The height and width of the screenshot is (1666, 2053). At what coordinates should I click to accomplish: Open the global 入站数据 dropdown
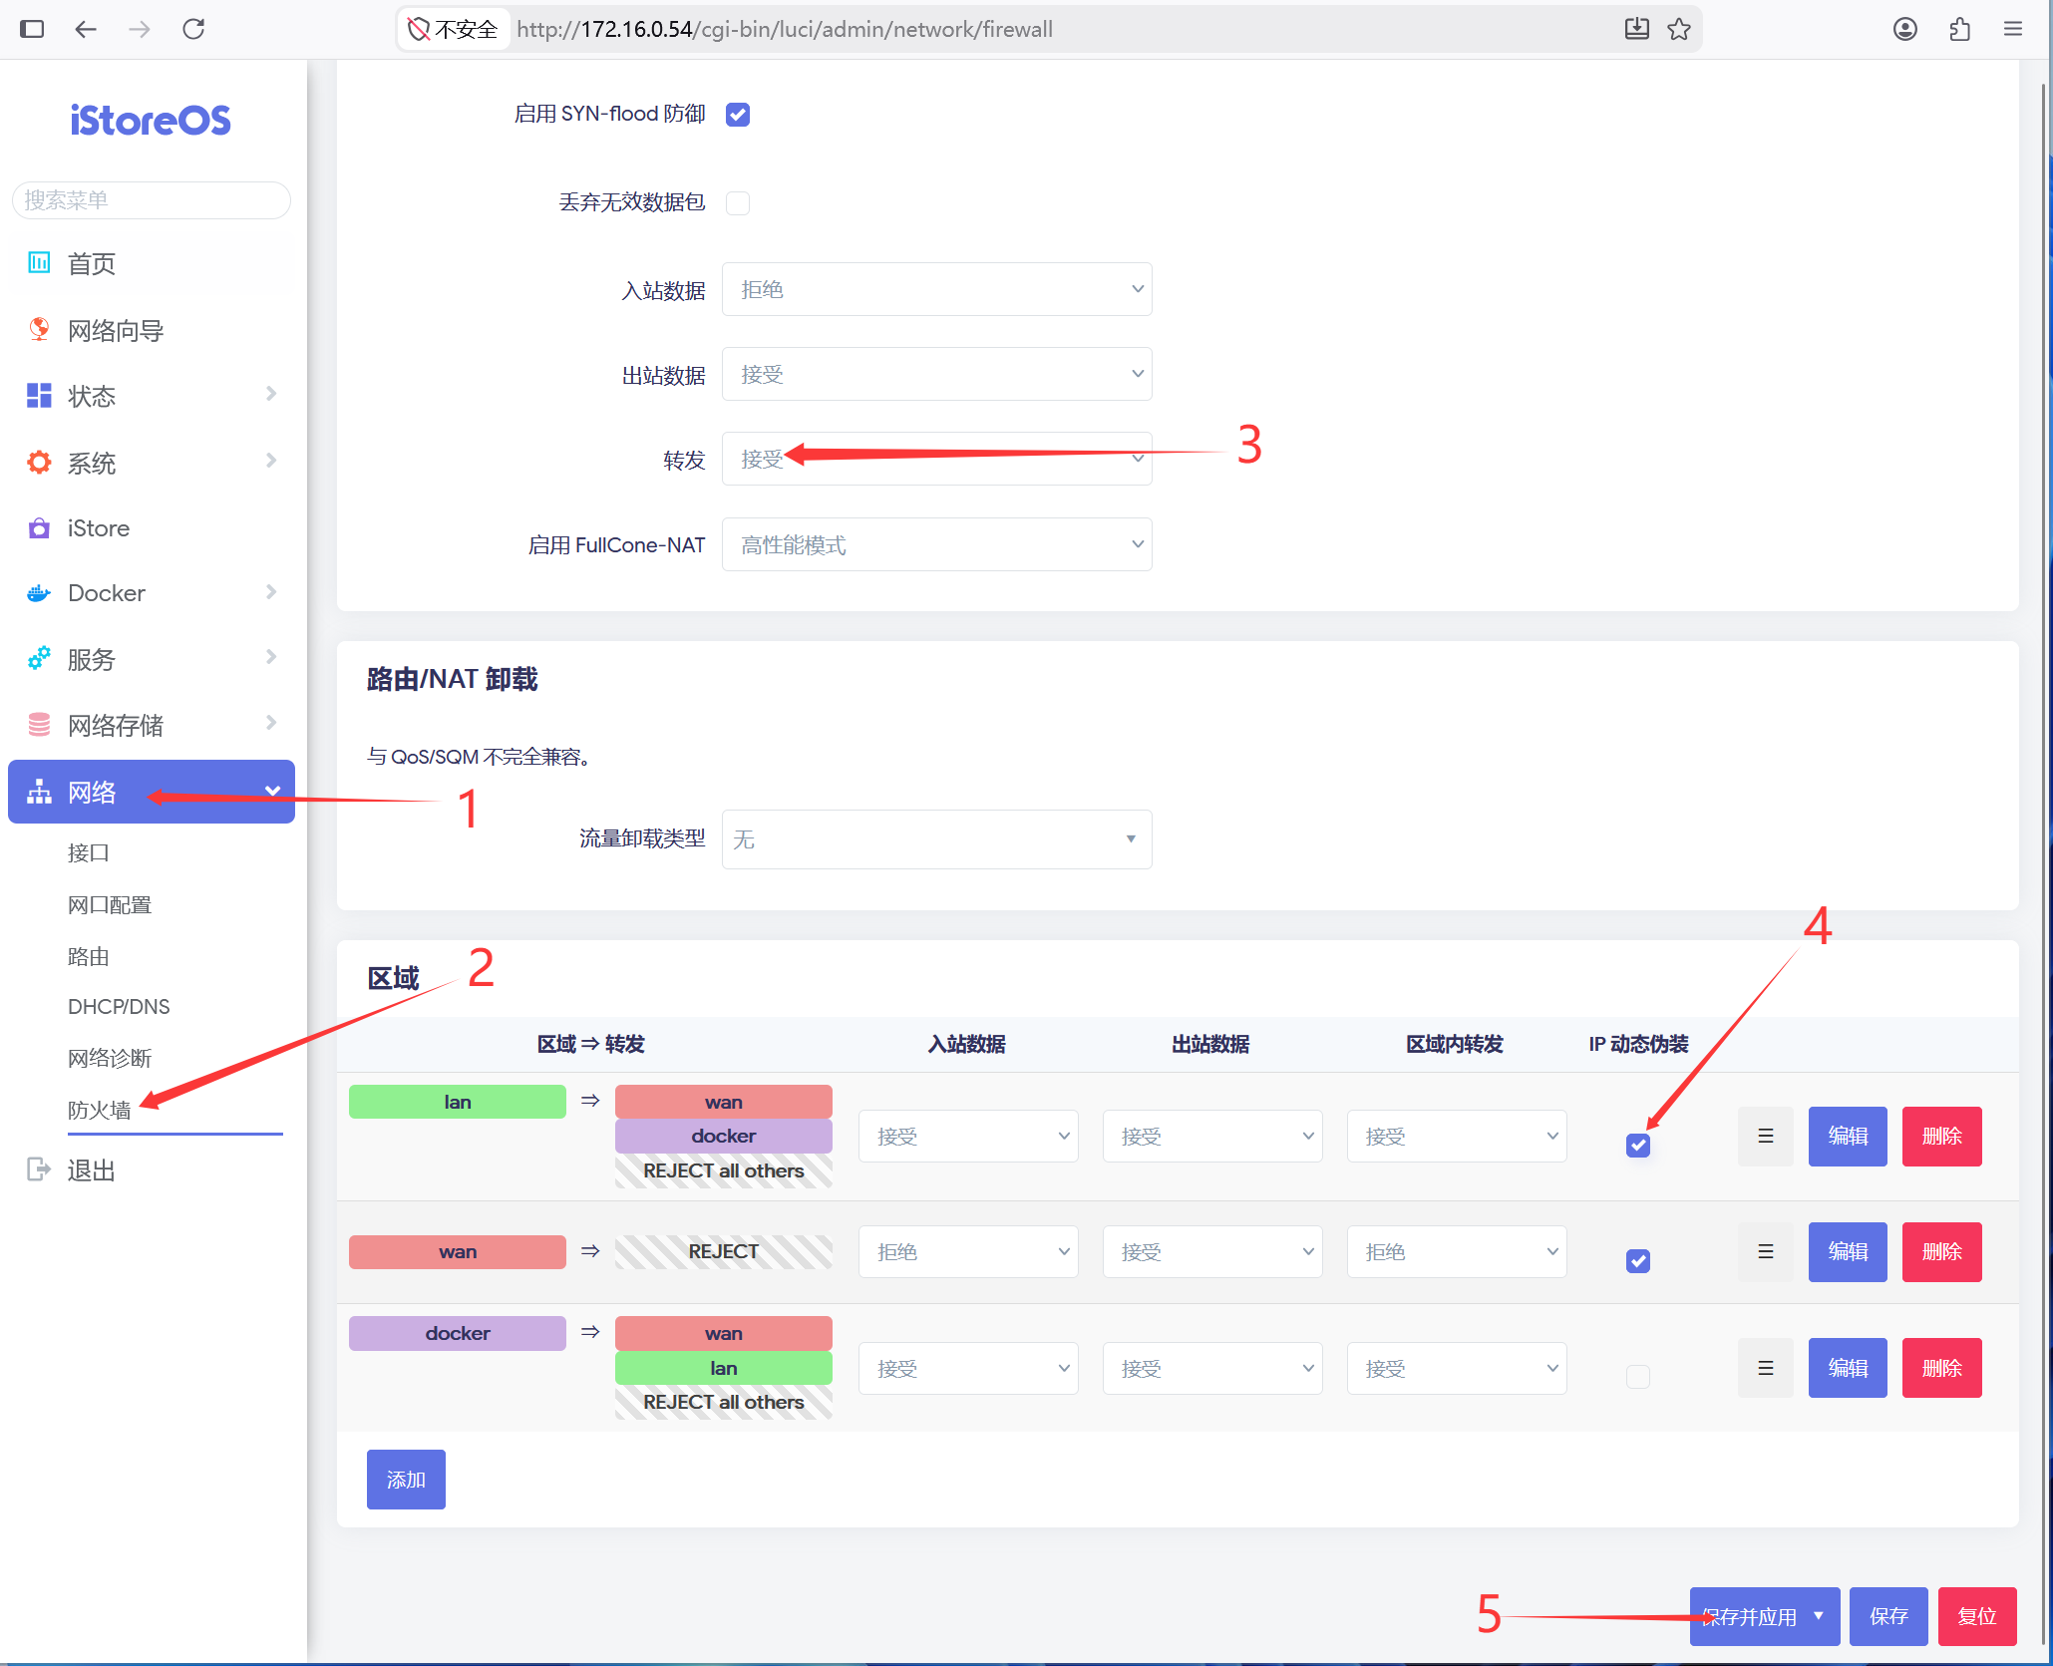(x=937, y=289)
